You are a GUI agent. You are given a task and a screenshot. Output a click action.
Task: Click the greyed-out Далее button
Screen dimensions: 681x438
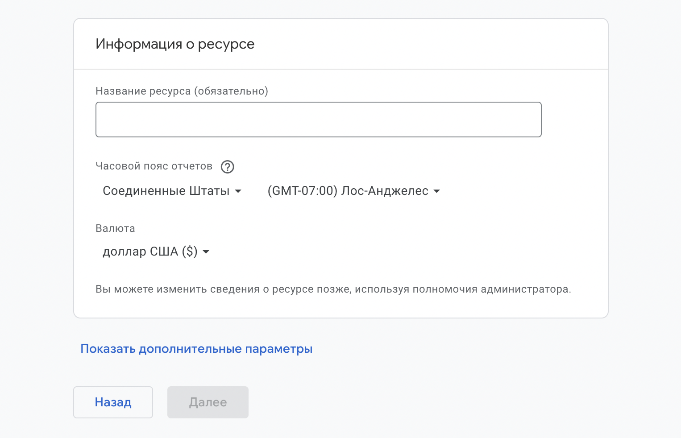(x=208, y=402)
